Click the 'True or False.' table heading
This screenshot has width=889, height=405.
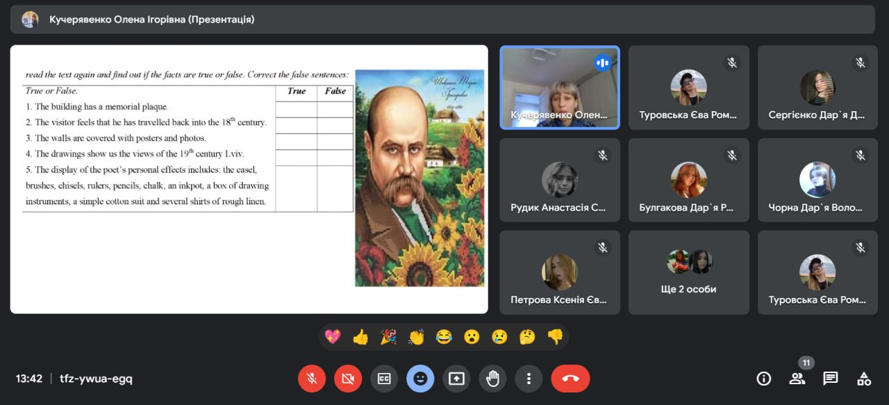(52, 91)
